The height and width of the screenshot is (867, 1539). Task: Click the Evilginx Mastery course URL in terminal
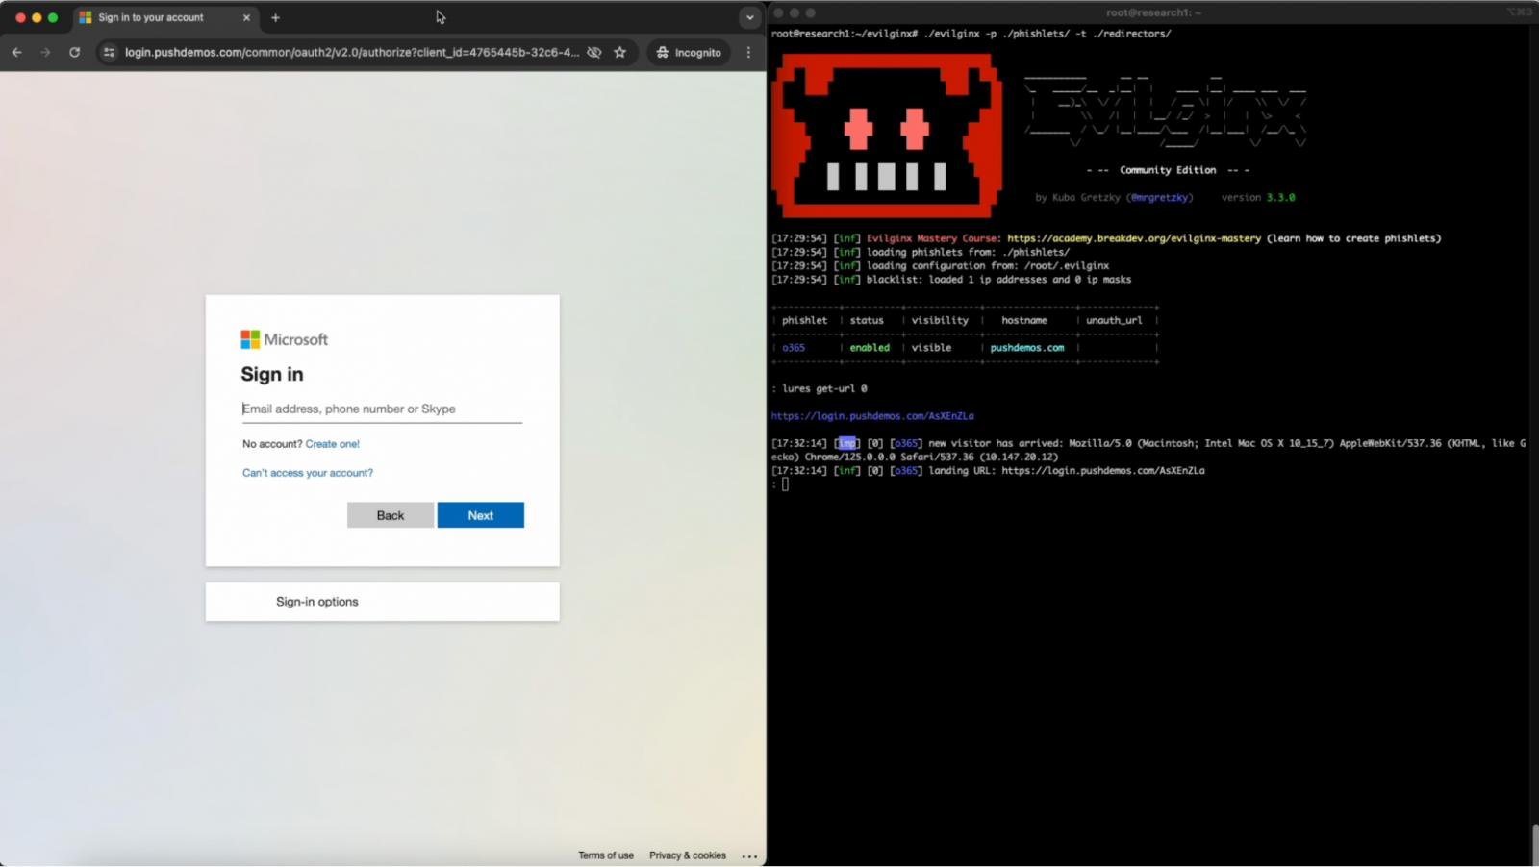click(1134, 238)
